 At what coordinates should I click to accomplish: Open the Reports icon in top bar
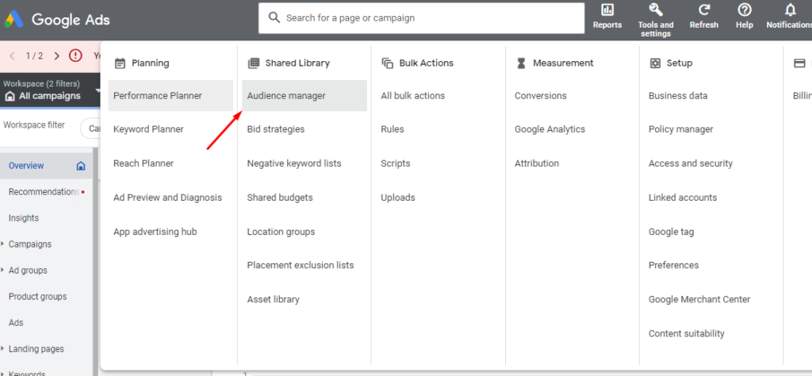[607, 10]
